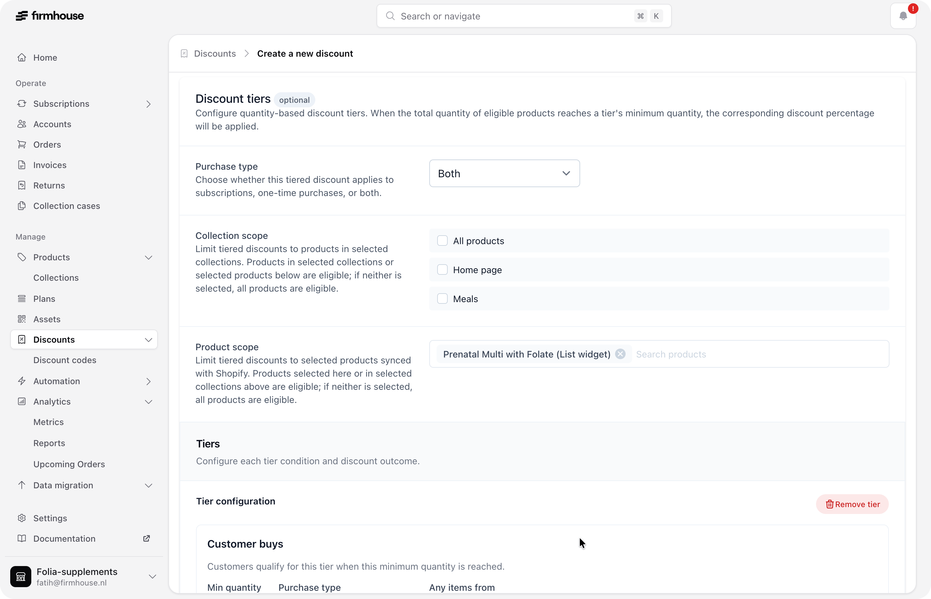Image resolution: width=931 pixels, height=599 pixels.
Task: Click the Automation lightning icon
Action: 22,381
